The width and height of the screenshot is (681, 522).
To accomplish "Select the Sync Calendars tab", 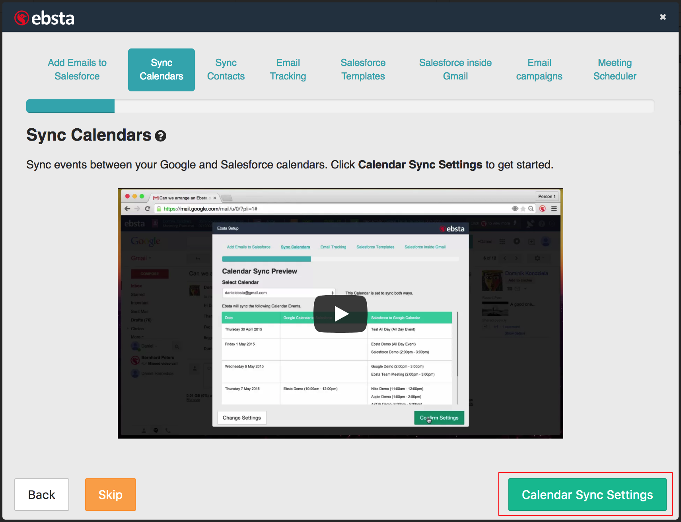I will 161,70.
